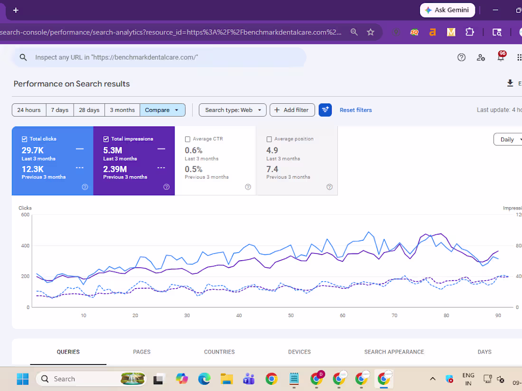The width and height of the screenshot is (522, 391).
Task: Click the 4.9 average position value
Action: (272, 150)
